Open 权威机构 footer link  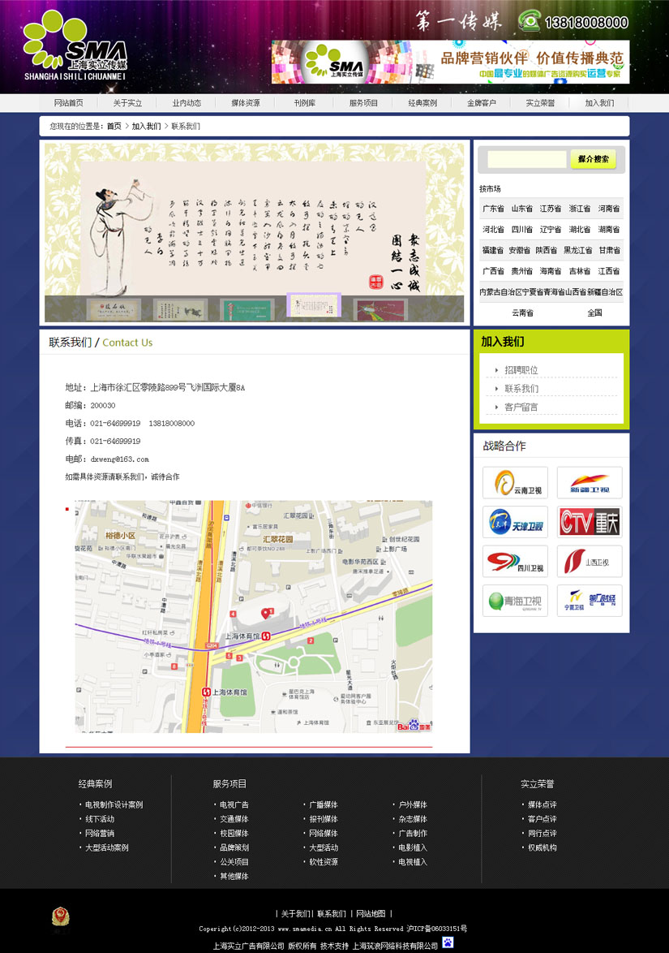[x=542, y=847]
